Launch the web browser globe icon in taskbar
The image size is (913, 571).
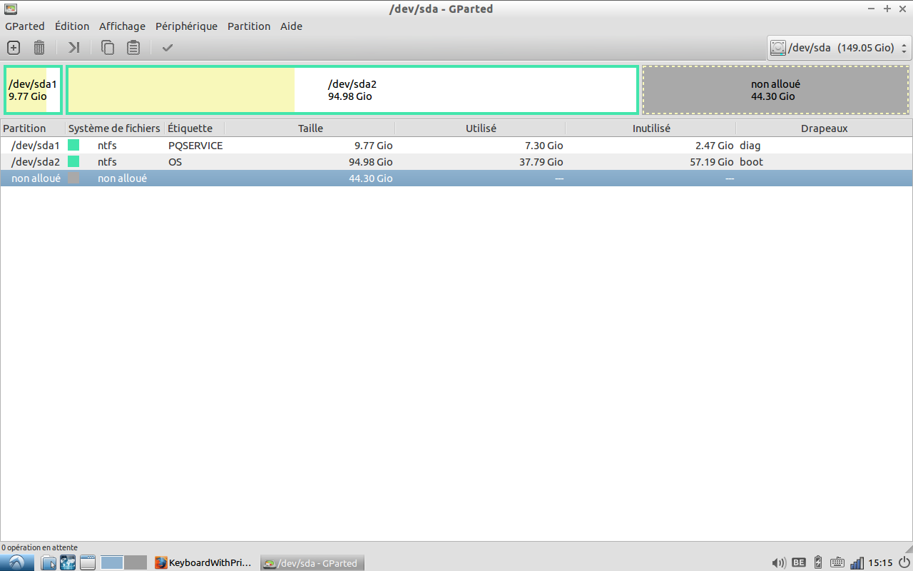pos(68,562)
